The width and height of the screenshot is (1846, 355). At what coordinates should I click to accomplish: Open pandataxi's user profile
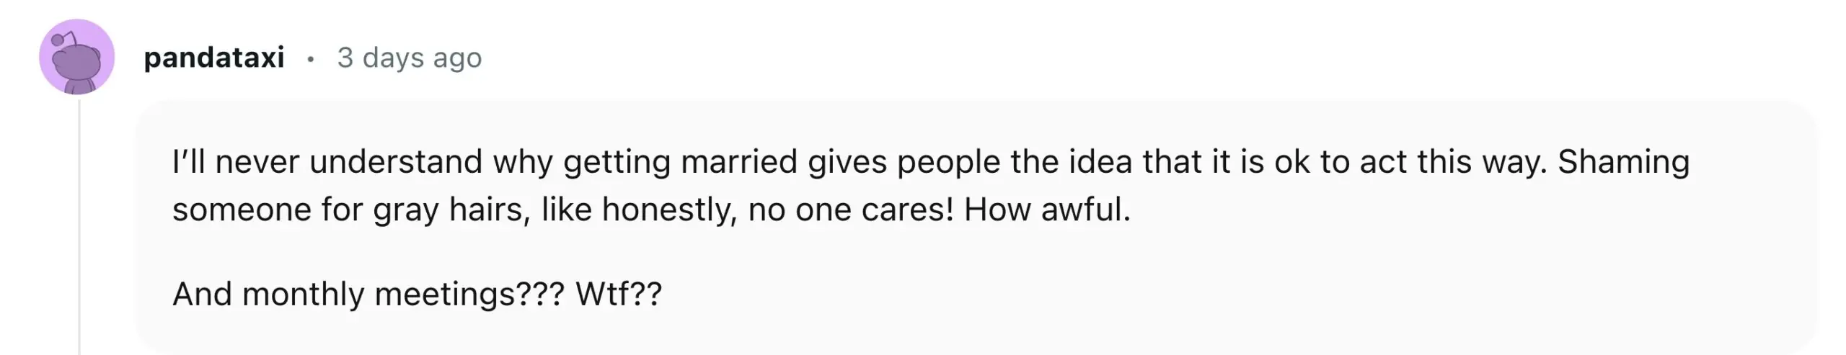click(214, 58)
